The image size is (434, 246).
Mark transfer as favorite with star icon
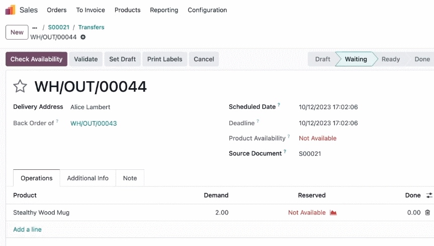click(20, 86)
